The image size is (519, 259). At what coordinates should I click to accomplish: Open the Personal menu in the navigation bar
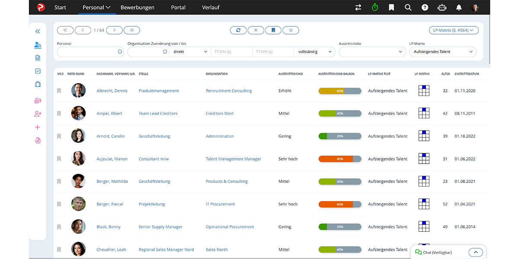96,7
